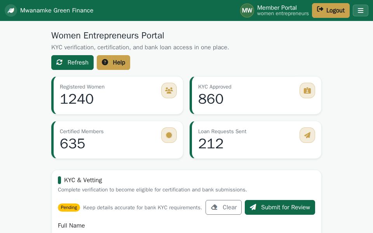Clear the KYC form details
Viewport: 373px width, 233px height.
coord(224,207)
